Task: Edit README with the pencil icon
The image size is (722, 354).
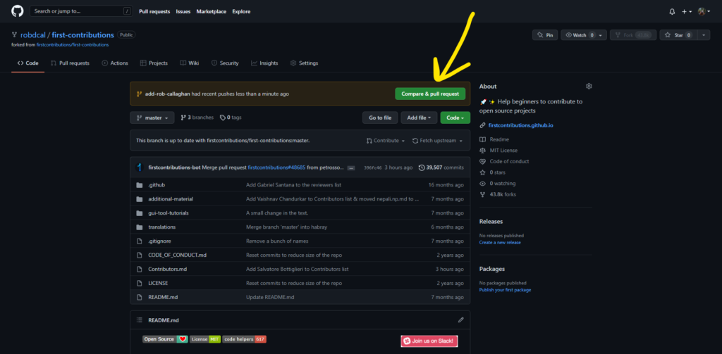Action: (461, 320)
